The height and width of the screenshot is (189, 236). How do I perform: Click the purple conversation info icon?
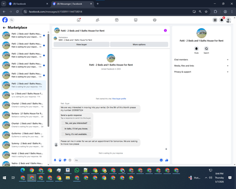(x=165, y=30)
